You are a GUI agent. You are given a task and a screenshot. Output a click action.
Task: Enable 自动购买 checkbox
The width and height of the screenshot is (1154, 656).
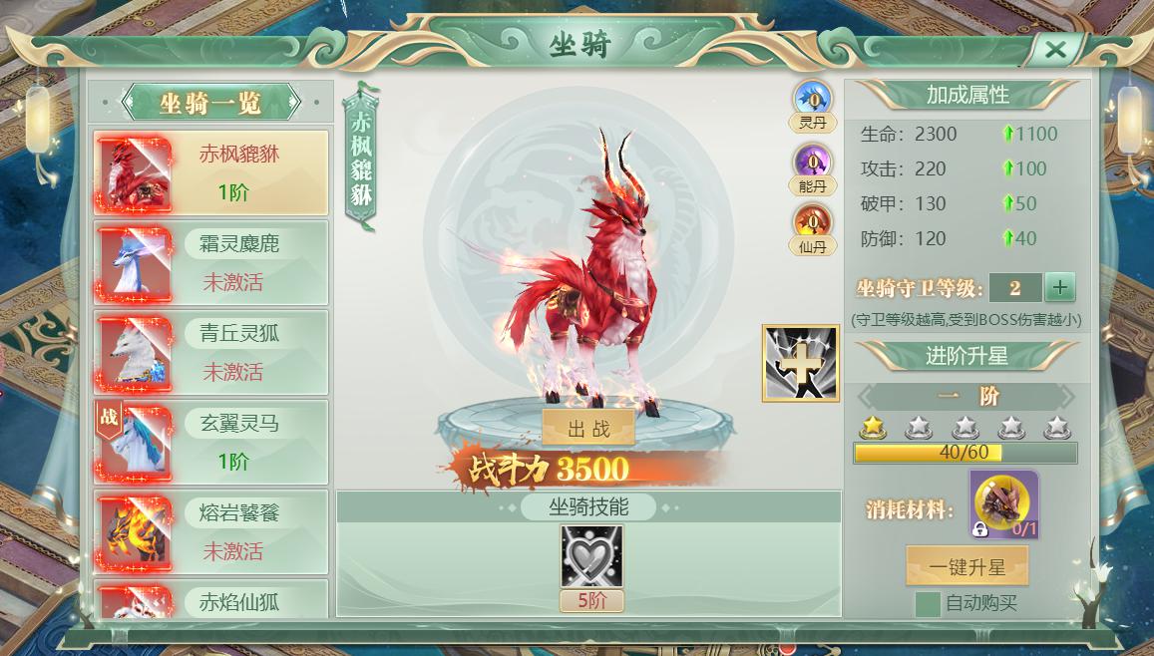click(928, 604)
